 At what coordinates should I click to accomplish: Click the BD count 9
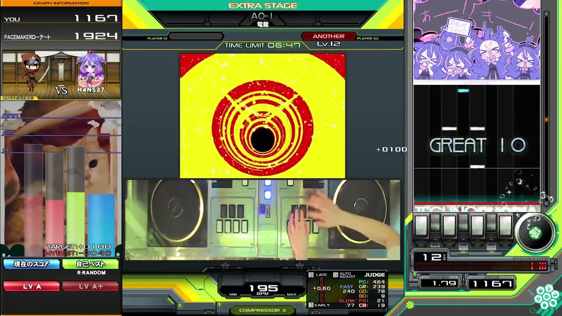pyautogui.click(x=383, y=296)
